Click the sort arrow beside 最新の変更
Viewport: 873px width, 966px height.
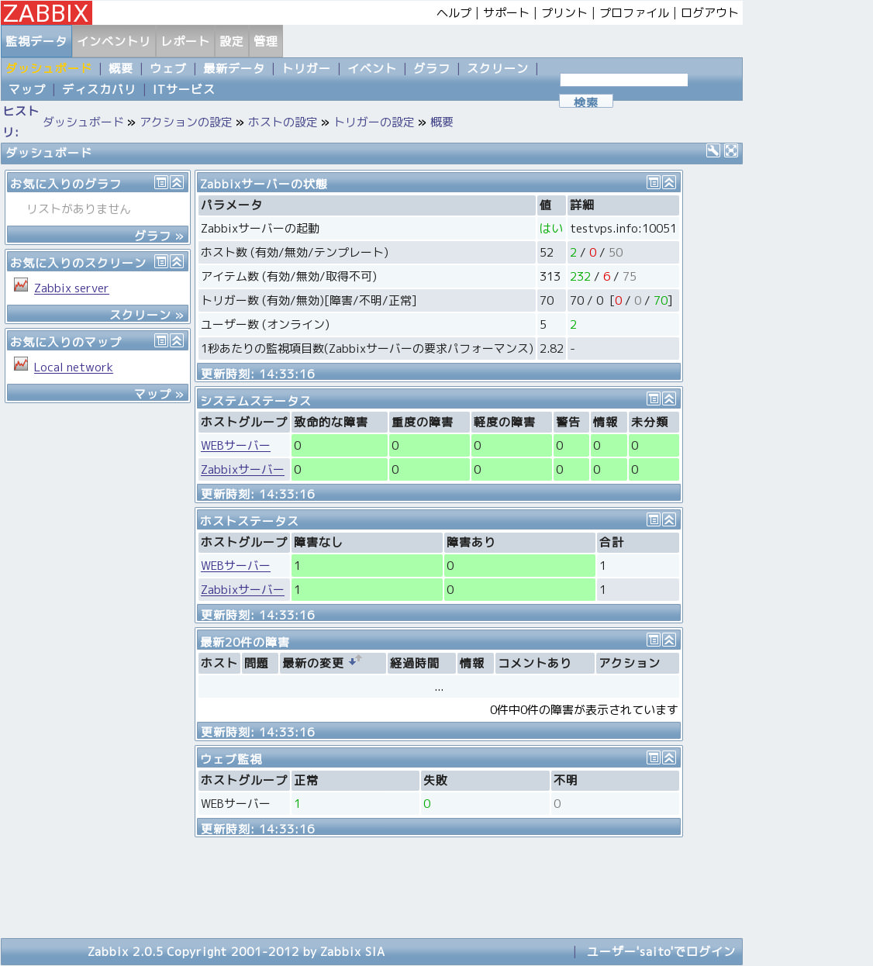pyautogui.click(x=355, y=661)
